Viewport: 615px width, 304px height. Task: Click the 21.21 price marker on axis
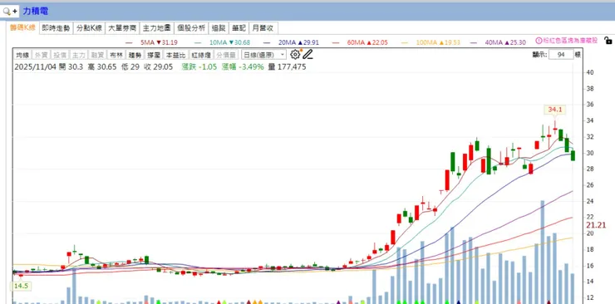click(x=596, y=225)
